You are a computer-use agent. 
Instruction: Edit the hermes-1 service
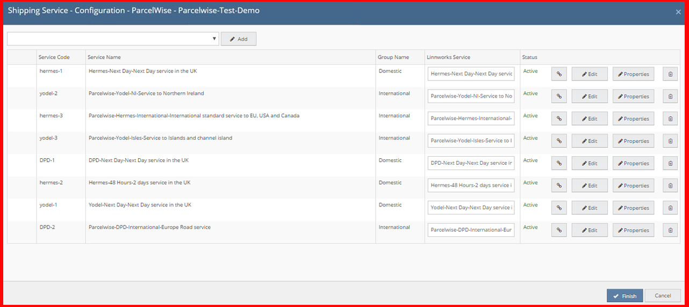click(590, 74)
